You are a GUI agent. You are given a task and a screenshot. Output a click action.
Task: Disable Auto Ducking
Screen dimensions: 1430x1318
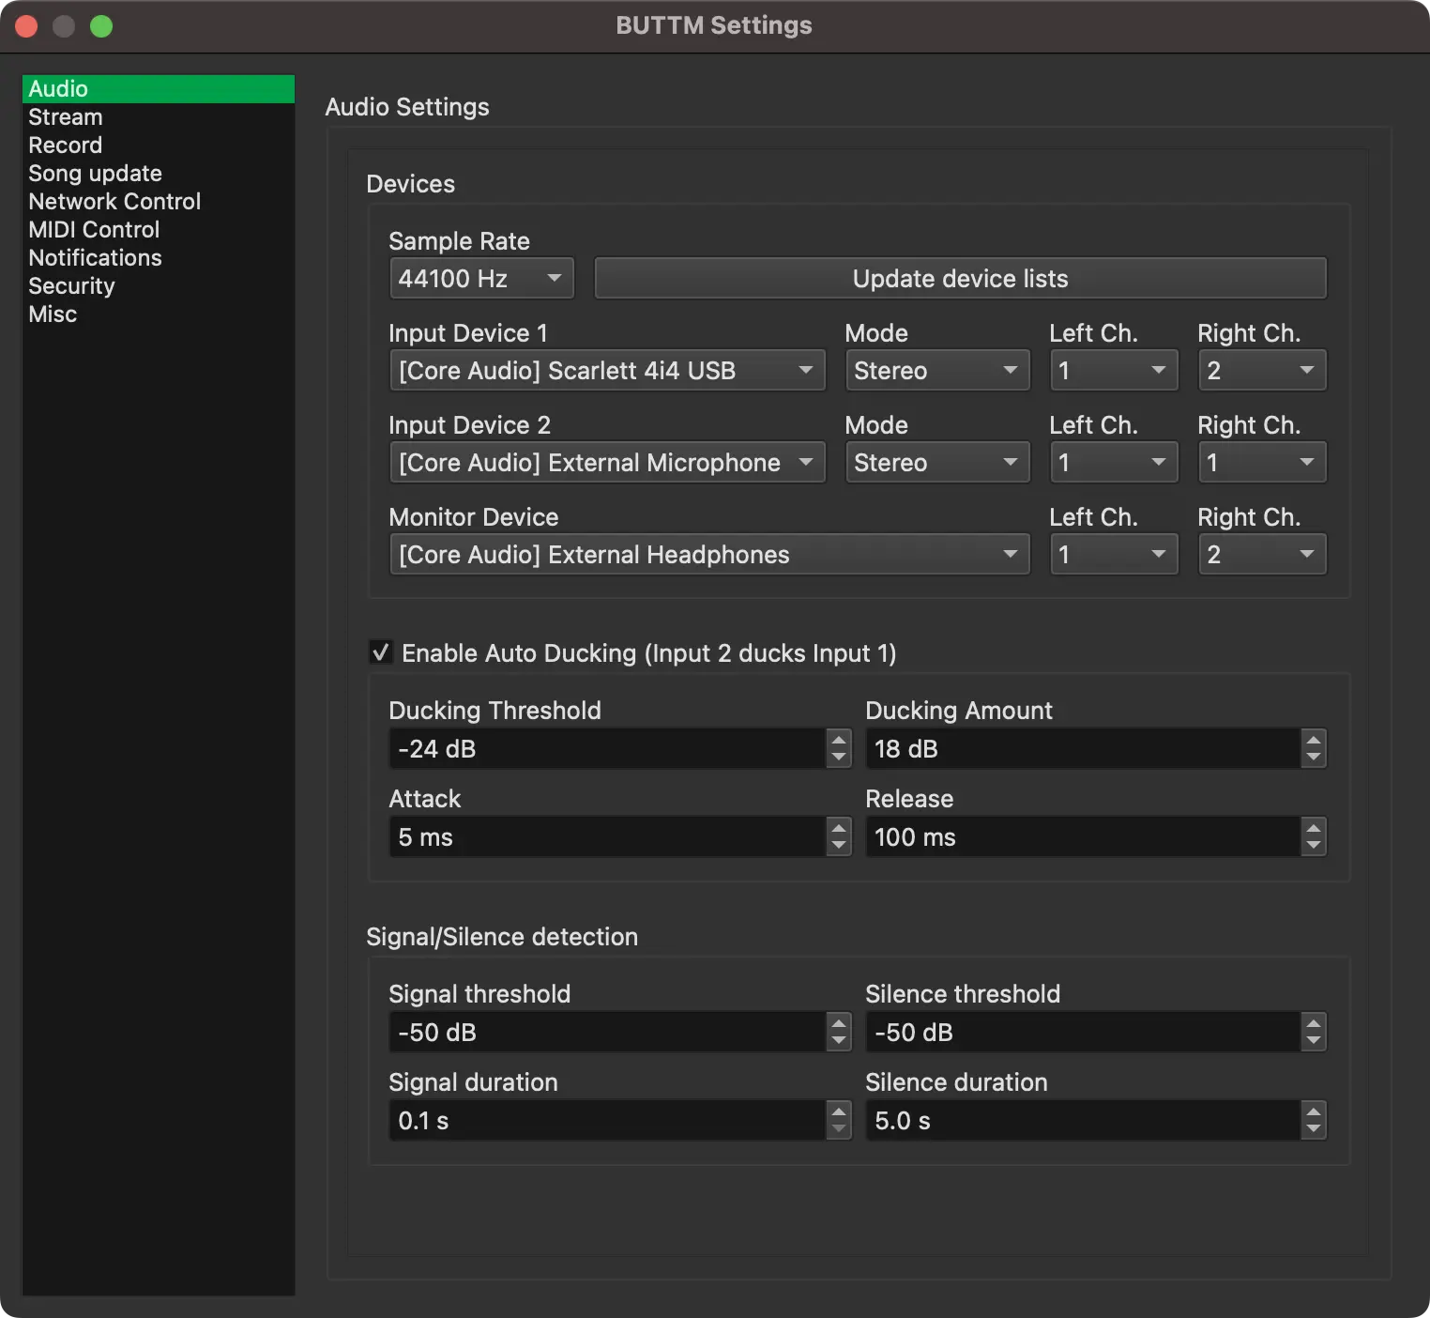pyautogui.click(x=380, y=652)
